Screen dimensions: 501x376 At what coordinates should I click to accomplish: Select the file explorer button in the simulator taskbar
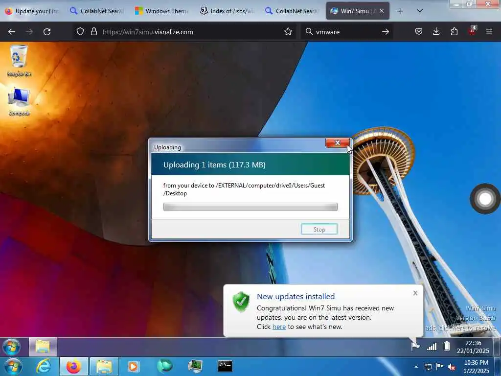[x=43, y=347]
